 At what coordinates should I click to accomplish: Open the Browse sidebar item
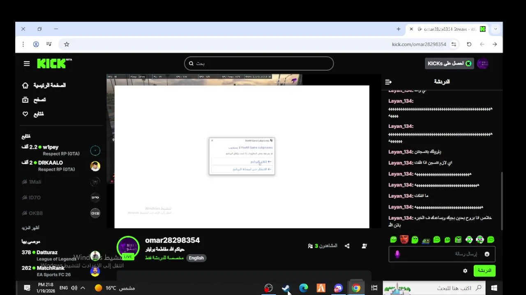click(x=34, y=100)
